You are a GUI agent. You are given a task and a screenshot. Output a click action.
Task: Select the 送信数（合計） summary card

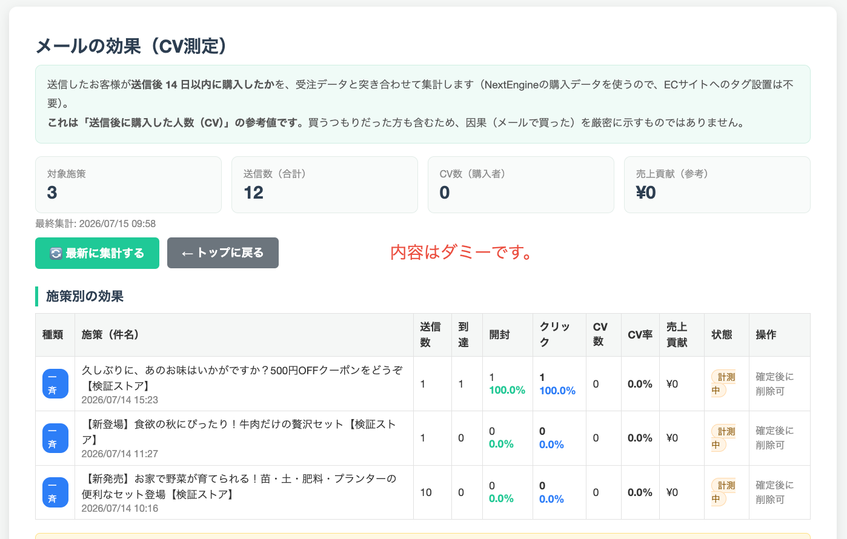pyautogui.click(x=325, y=185)
